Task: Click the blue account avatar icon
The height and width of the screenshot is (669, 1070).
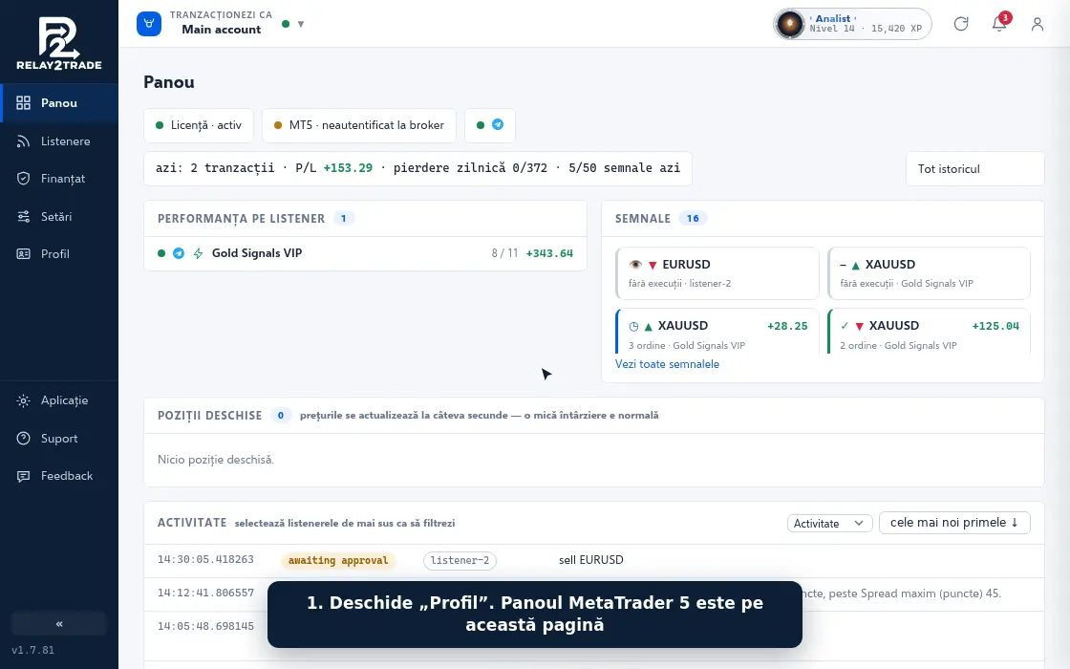Action: (x=149, y=24)
